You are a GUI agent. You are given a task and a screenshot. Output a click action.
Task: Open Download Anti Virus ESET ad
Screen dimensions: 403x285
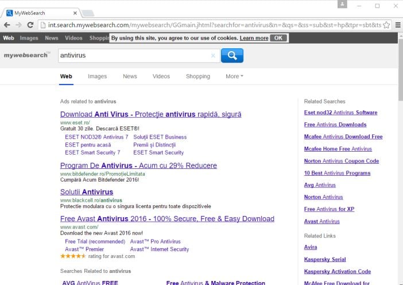tap(150, 114)
